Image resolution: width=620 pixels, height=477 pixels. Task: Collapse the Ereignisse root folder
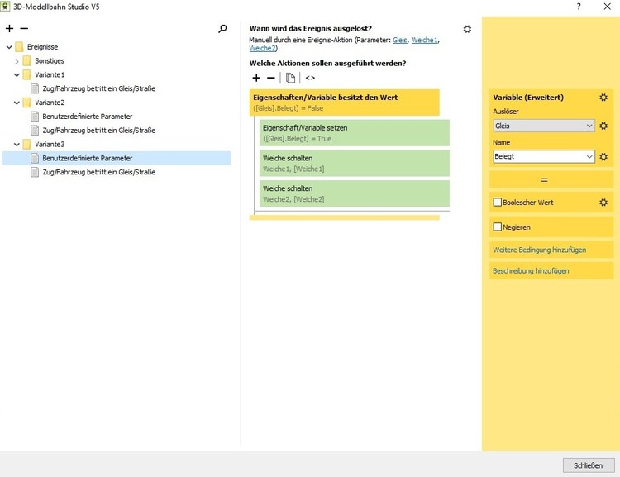pyautogui.click(x=9, y=47)
